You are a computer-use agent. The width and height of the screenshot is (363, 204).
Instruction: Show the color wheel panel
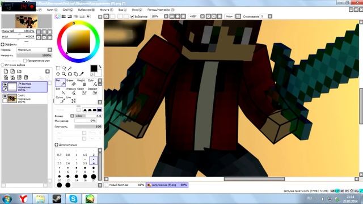[x=57, y=16]
